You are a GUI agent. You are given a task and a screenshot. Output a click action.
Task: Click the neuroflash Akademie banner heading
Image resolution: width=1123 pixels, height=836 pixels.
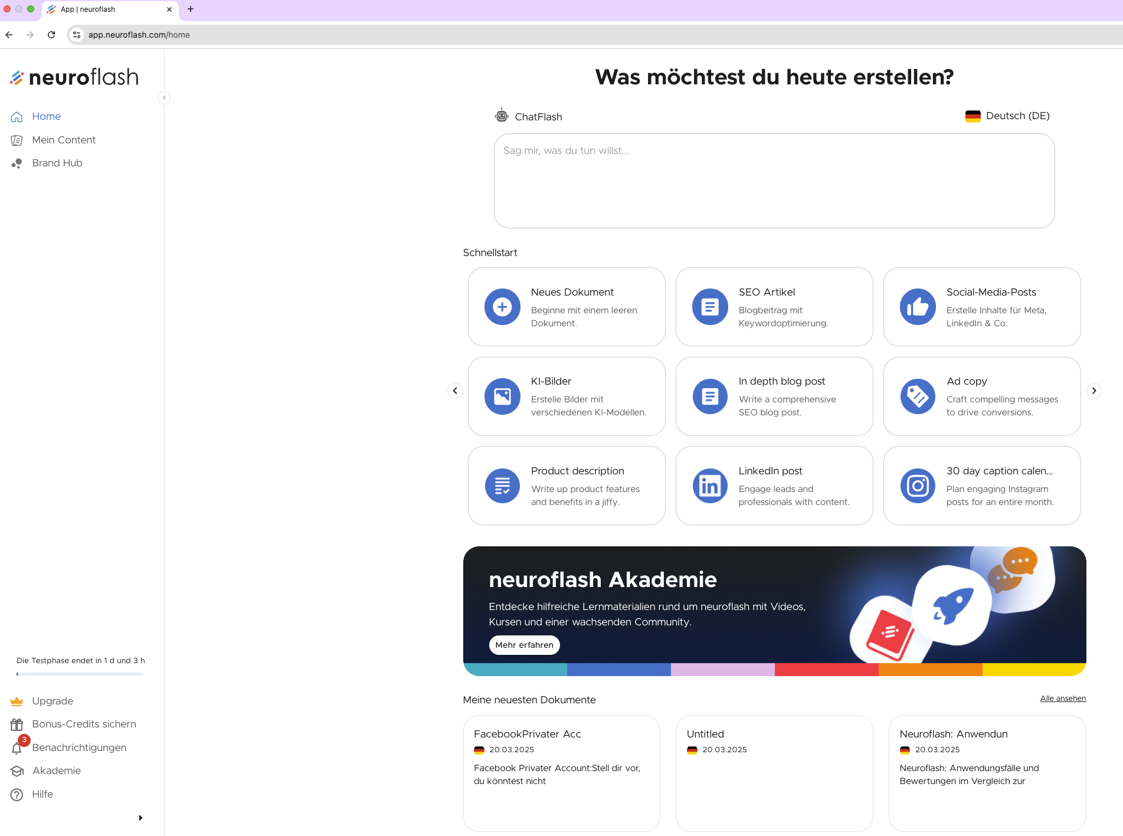tap(603, 580)
